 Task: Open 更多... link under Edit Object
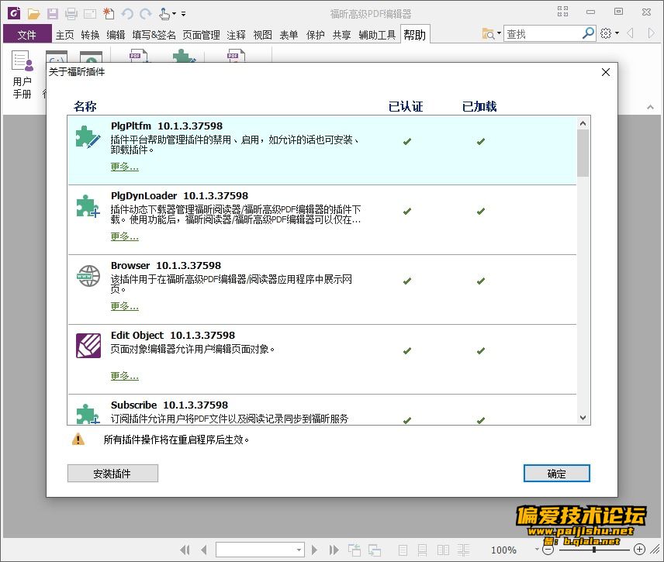click(x=124, y=376)
